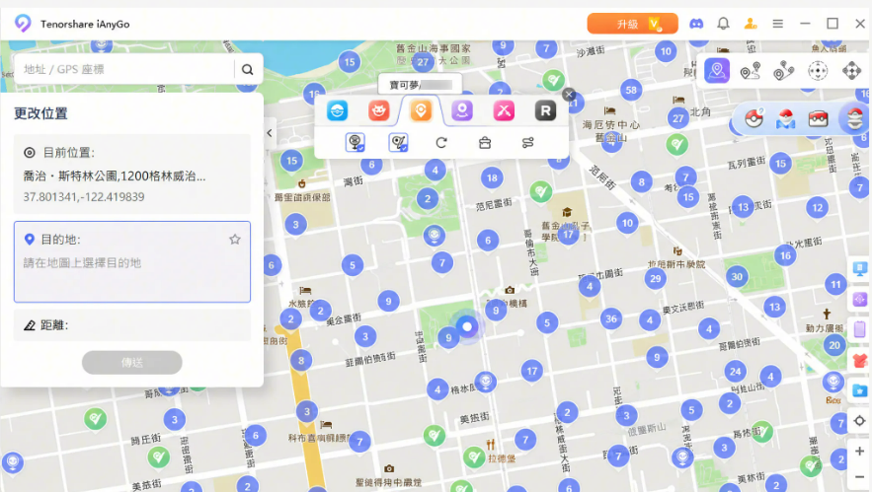This screenshot has height=492, width=872.
Task: Click the 寶可夢 tooltip label
Action: [x=421, y=85]
